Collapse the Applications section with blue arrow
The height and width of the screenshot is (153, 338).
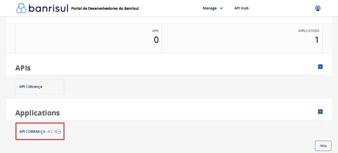pyautogui.click(x=320, y=112)
